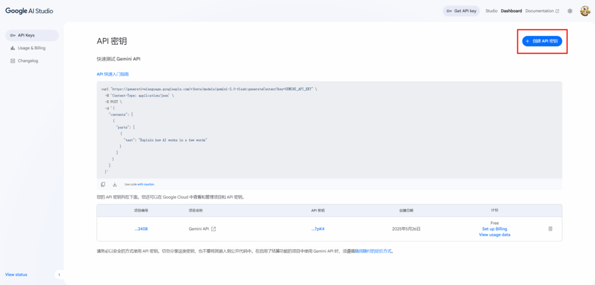Open the Studio tab in header
Viewport: 595px width, 285px height.
[492, 11]
